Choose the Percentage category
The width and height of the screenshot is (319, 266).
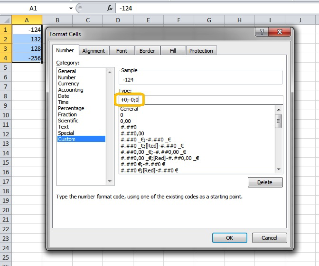click(x=71, y=108)
